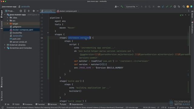Click the Git commit checkmark icon
194x109 pixels.
click(167, 7)
